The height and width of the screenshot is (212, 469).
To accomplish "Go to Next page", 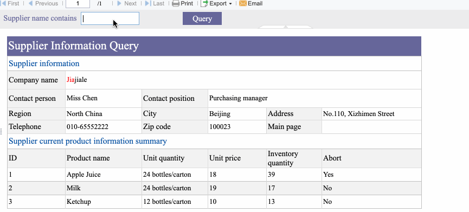I will coord(127,4).
